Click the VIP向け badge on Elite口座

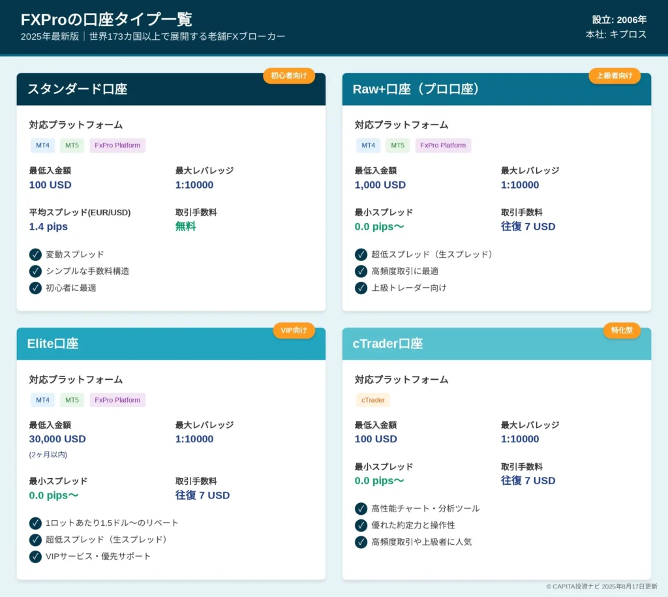[x=294, y=330]
